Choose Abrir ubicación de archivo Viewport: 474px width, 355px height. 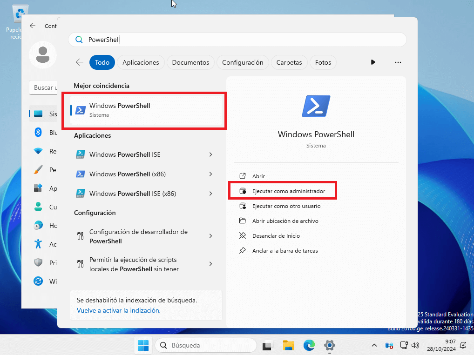pyautogui.click(x=316, y=221)
